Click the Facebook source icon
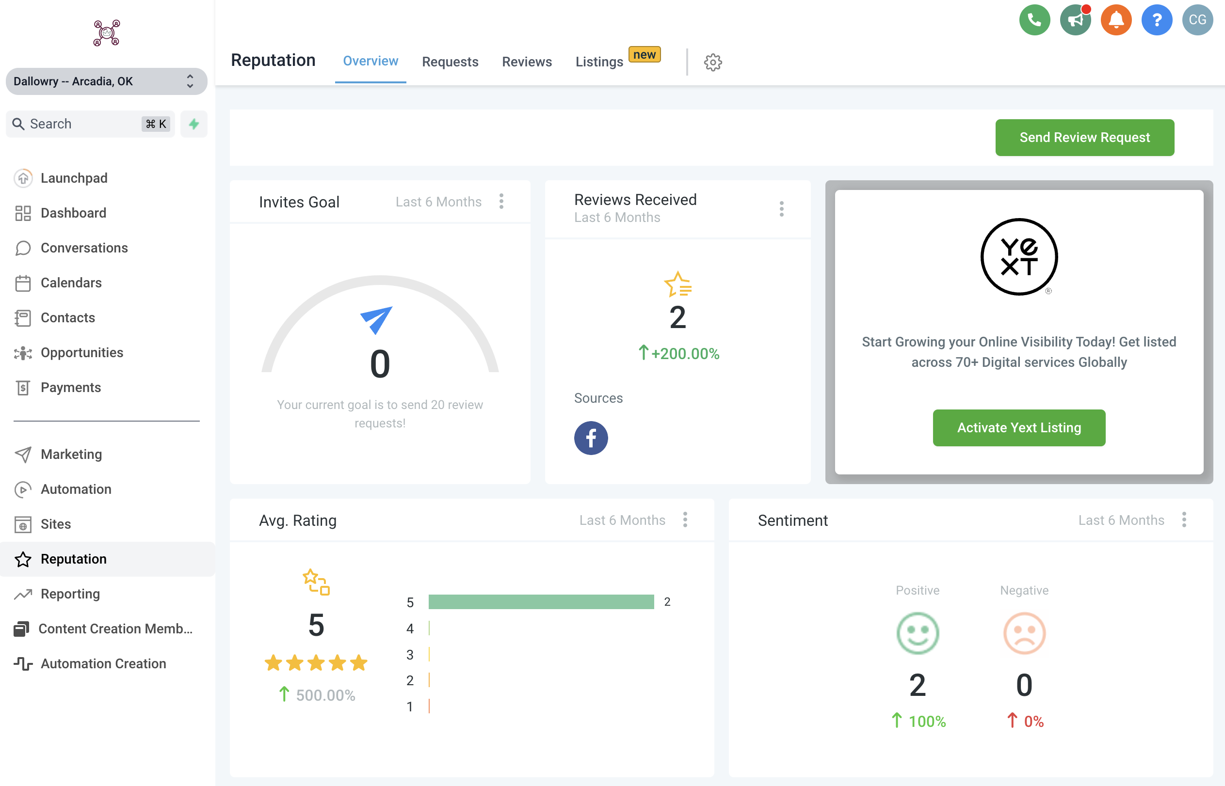Viewport: 1225px width, 786px height. 591,438
